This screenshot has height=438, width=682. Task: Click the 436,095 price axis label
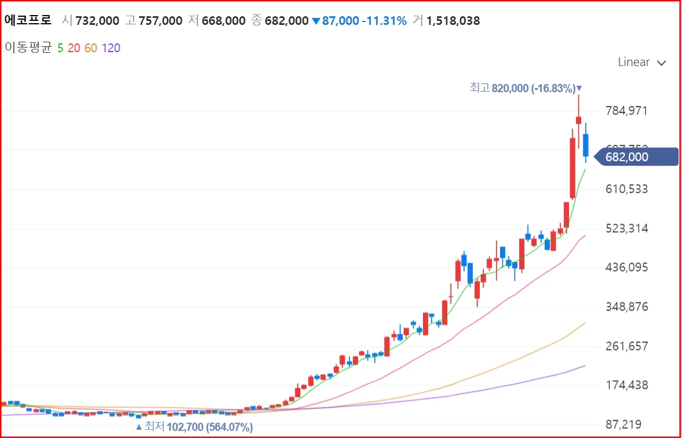[626, 268]
